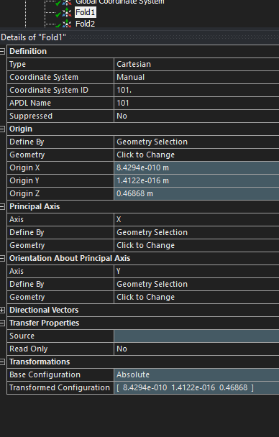Viewport: 279px width, 437px height.
Task: Select the Fold2 coordinate system icon
Action: click(67, 24)
